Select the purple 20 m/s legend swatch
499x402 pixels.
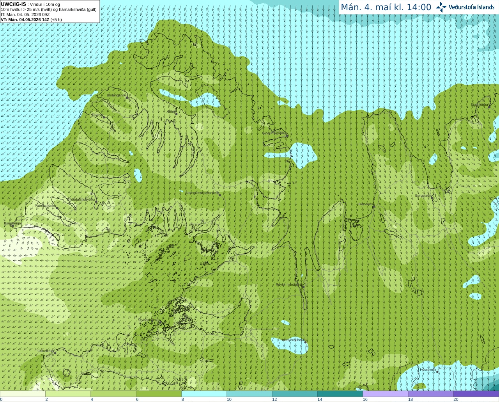tap(476, 394)
